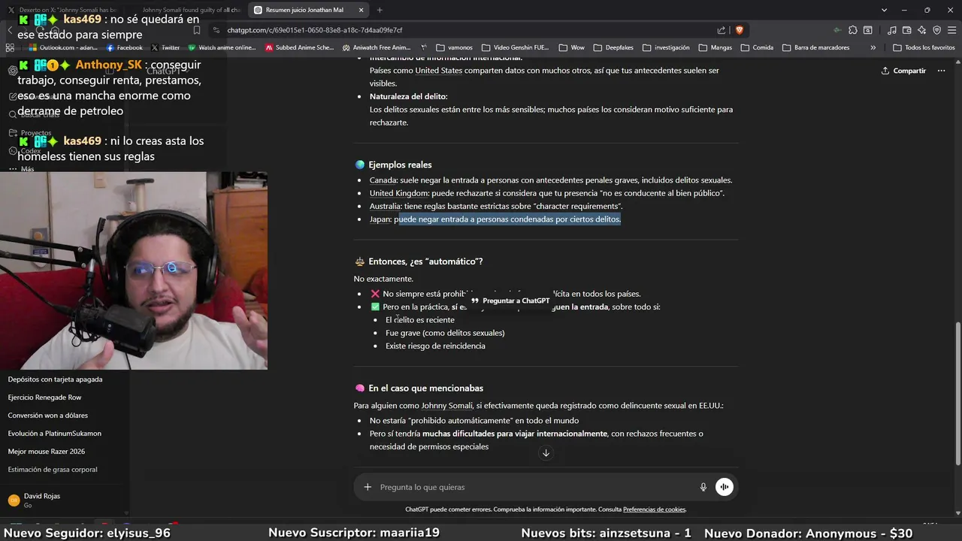Open chat Depósitos con tarjeta apagada
Screen dimensions: 962x541
click(x=55, y=379)
